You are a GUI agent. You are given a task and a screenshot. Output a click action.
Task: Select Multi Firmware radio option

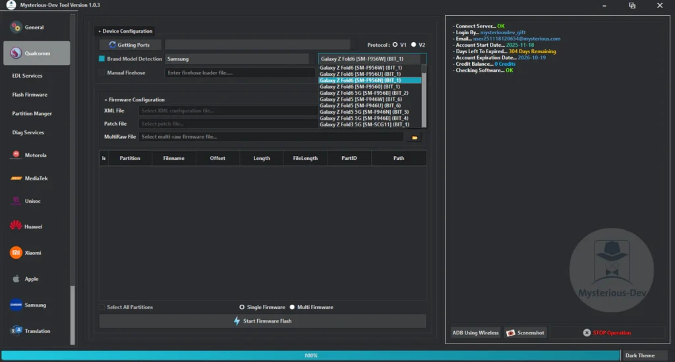tap(292, 307)
